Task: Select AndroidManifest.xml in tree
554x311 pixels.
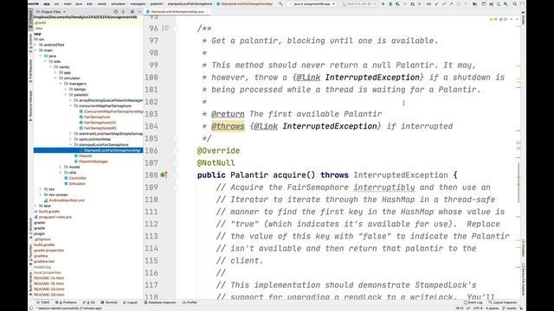Action: [64, 200]
